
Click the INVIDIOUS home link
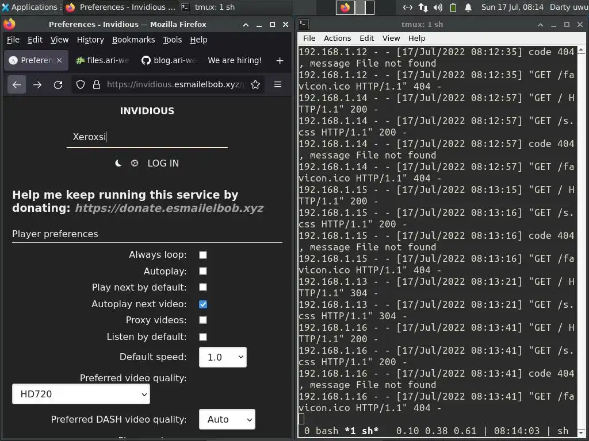click(x=147, y=111)
